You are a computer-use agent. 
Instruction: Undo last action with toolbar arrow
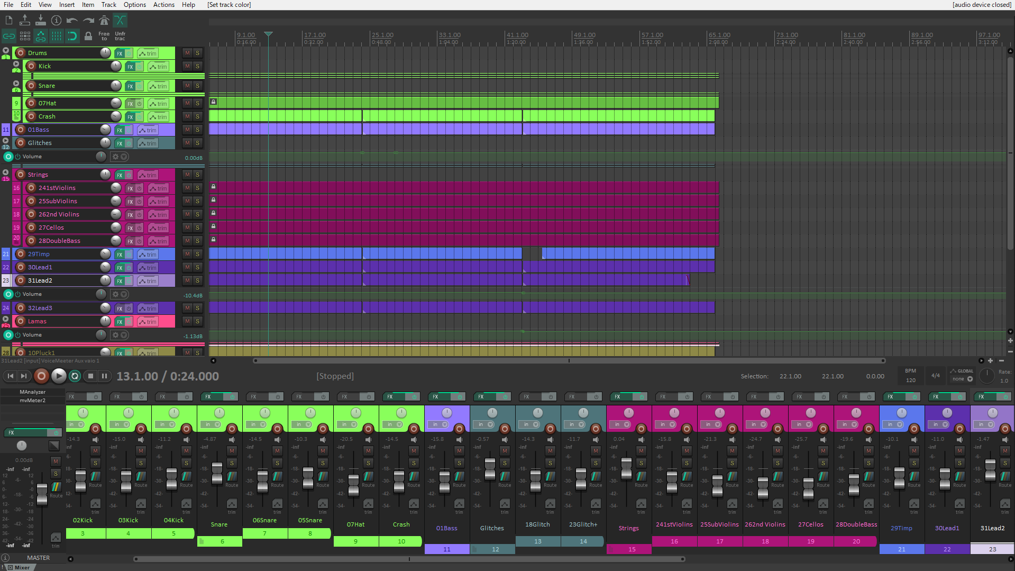tap(72, 21)
